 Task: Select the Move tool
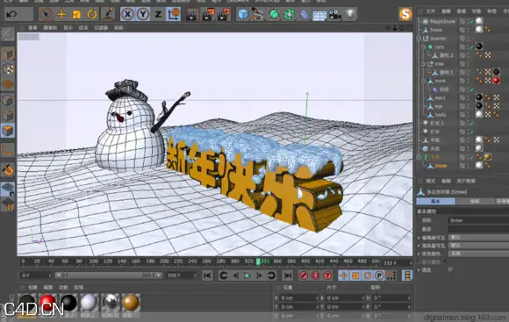point(61,14)
